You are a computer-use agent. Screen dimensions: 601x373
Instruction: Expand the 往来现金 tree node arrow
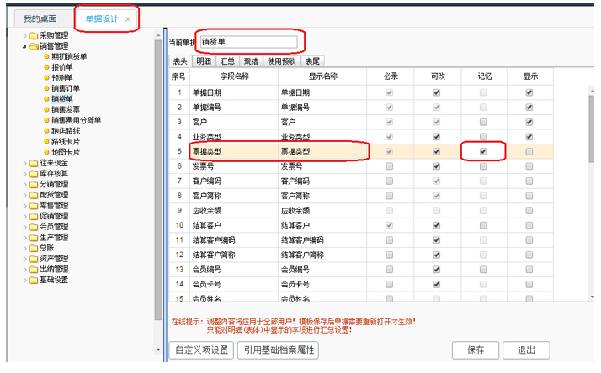click(25, 163)
